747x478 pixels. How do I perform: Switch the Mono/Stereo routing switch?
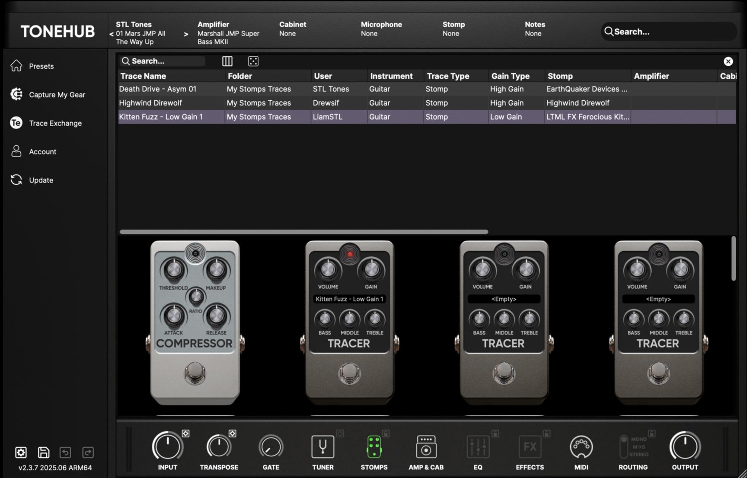point(623,447)
